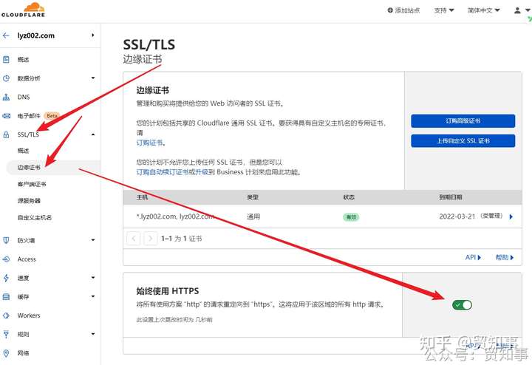Turn off the 始终使用 HTTPS toggle
532x365 pixels.
coord(462,305)
